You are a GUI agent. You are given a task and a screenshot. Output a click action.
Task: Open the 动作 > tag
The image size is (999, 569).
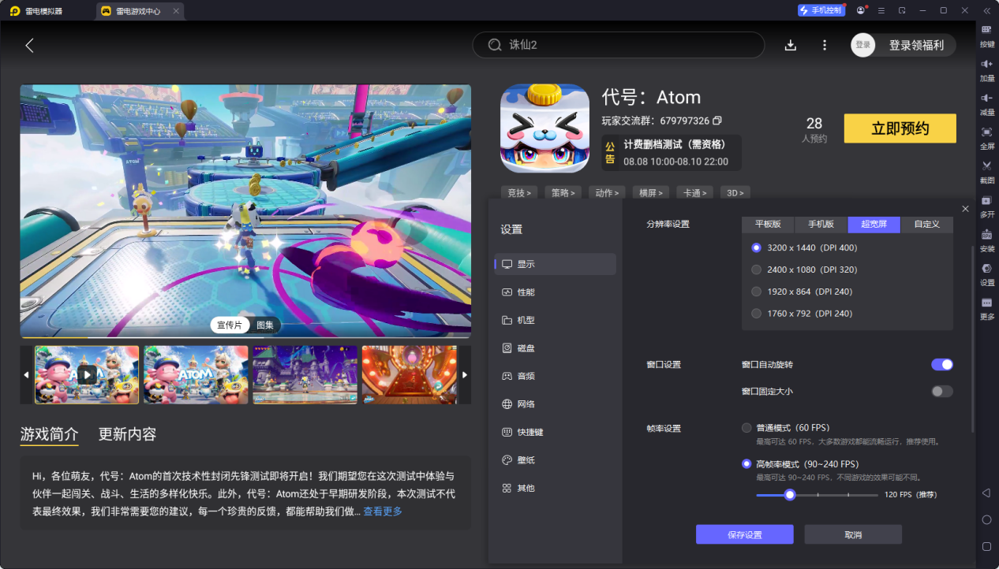(x=607, y=192)
